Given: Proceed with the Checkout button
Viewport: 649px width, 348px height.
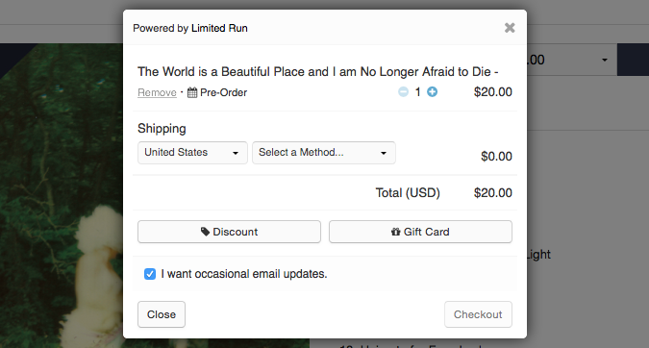Looking at the screenshot, I should 478,314.
